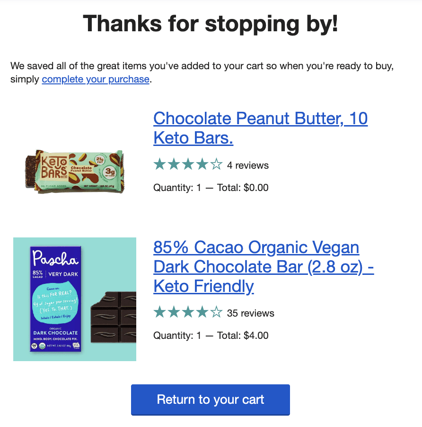Open 85% Cacao Dark Chocolate Bar link
The width and height of the screenshot is (422, 427).
tap(264, 267)
